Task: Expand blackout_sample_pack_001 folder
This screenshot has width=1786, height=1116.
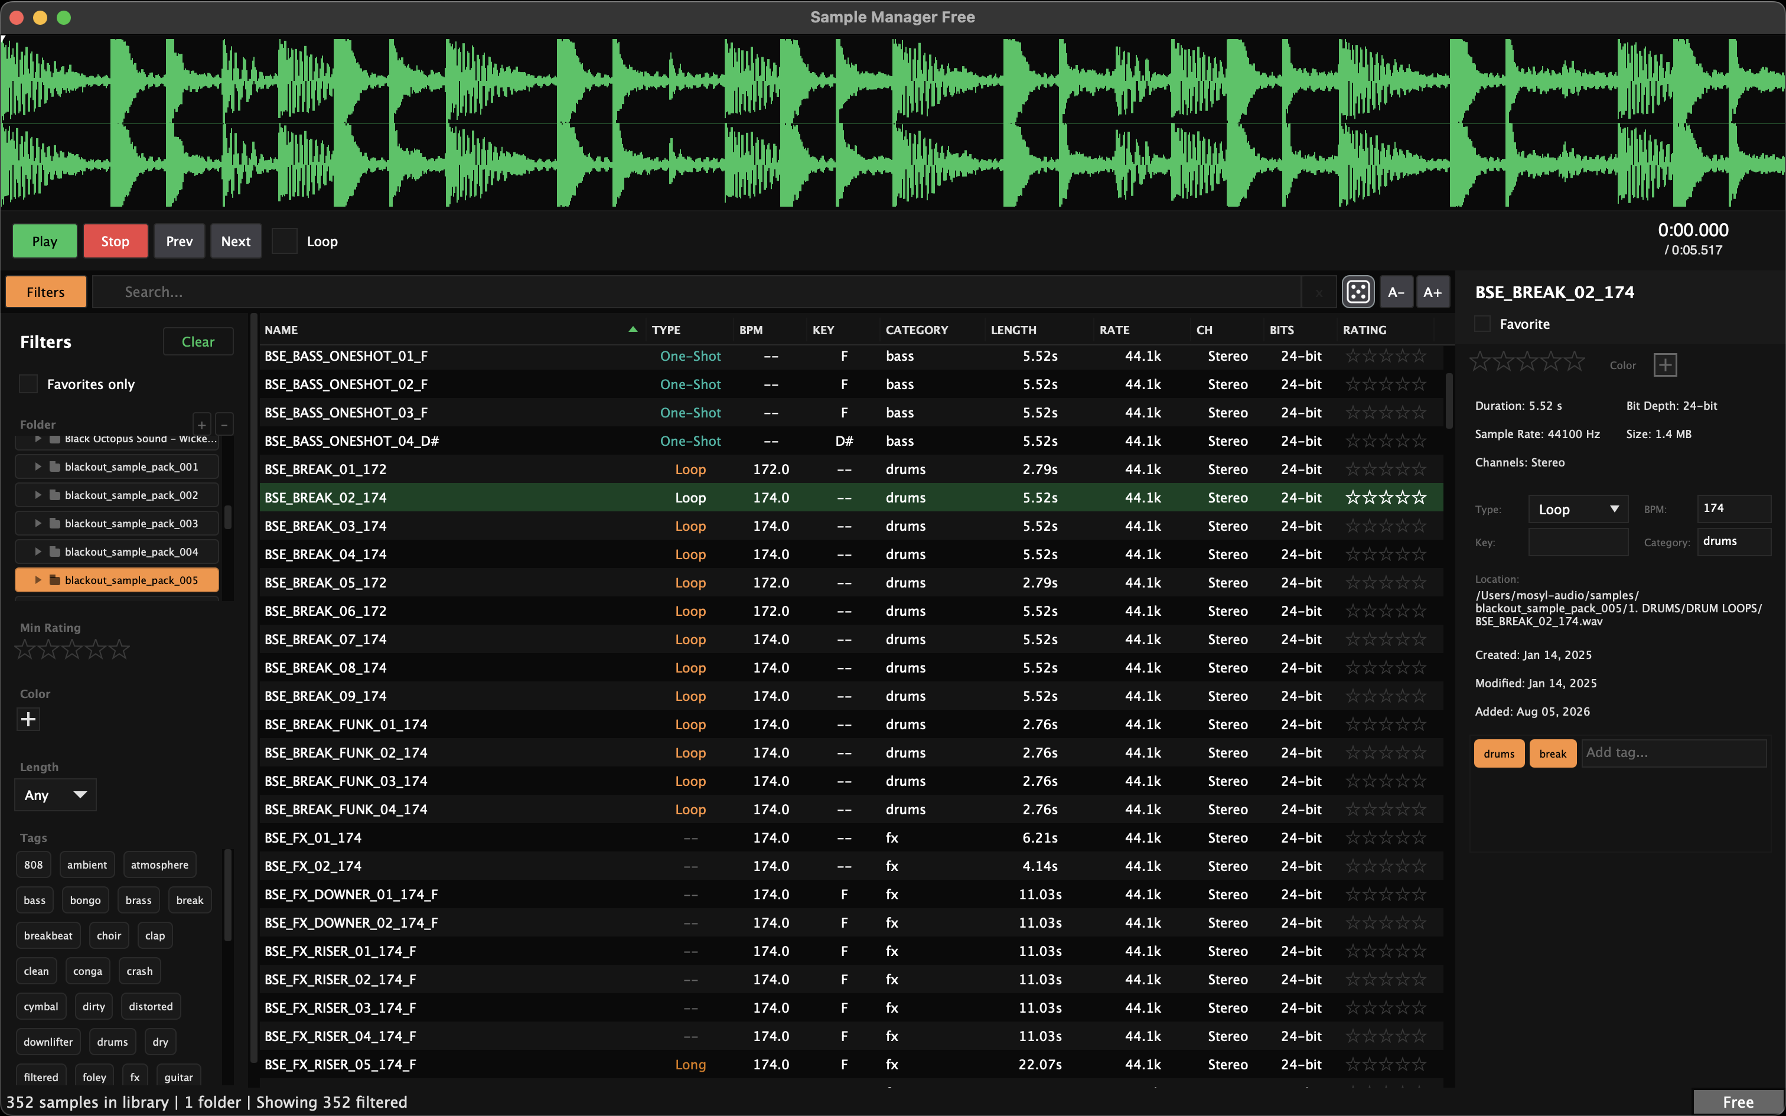Action: (x=38, y=466)
